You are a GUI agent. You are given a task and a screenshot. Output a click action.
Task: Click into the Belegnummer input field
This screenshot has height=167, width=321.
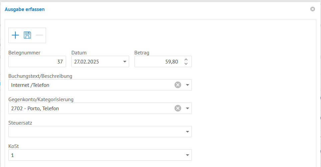37,61
